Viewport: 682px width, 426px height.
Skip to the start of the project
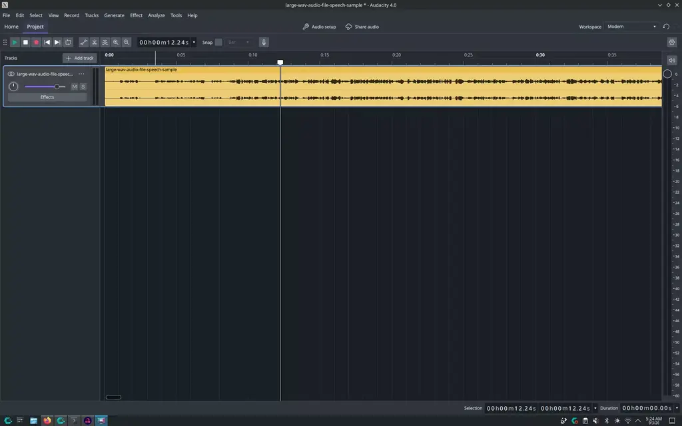click(47, 42)
